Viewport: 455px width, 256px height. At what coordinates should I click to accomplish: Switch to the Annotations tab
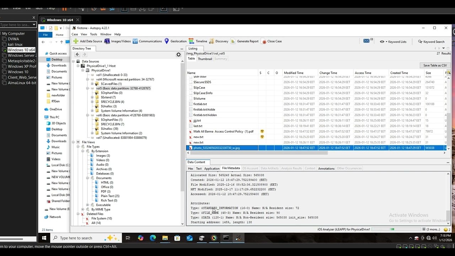point(326,169)
